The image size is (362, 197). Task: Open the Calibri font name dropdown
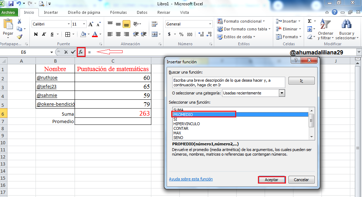69,24
